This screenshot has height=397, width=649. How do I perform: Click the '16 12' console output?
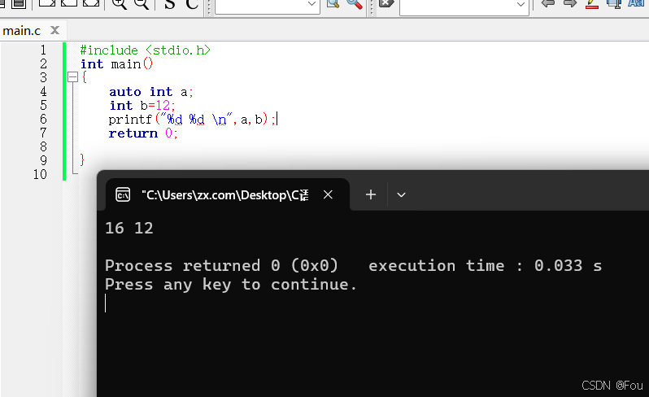pyautogui.click(x=129, y=228)
